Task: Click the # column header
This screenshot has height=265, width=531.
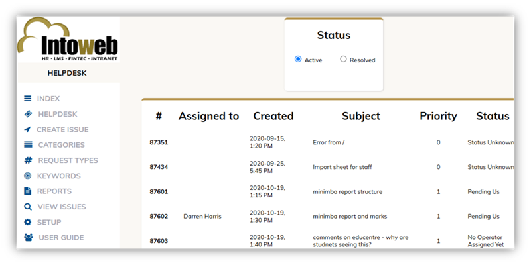Action: click(159, 116)
